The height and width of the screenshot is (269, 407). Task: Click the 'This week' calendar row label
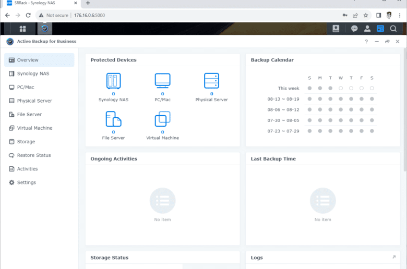(x=289, y=89)
